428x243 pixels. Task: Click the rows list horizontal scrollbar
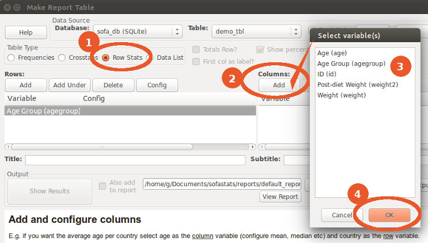[x=130, y=147]
